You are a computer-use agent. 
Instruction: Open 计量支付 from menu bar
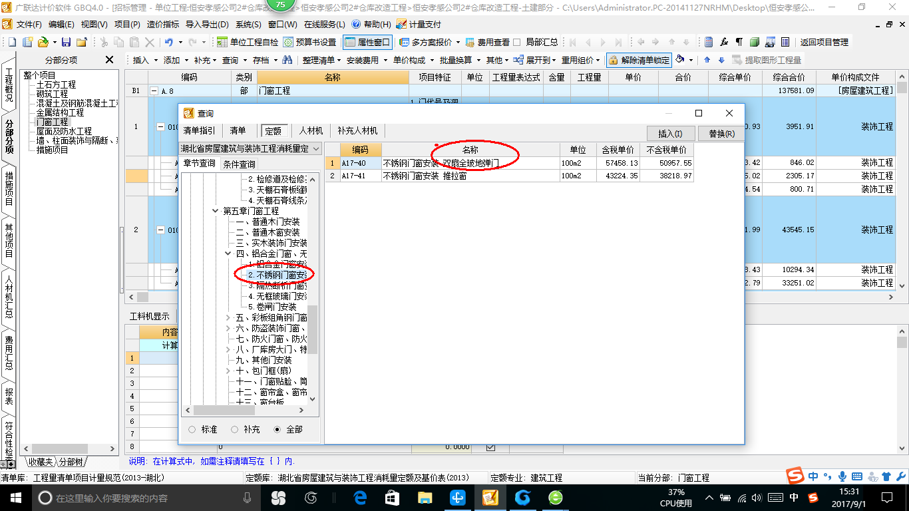tap(418, 24)
